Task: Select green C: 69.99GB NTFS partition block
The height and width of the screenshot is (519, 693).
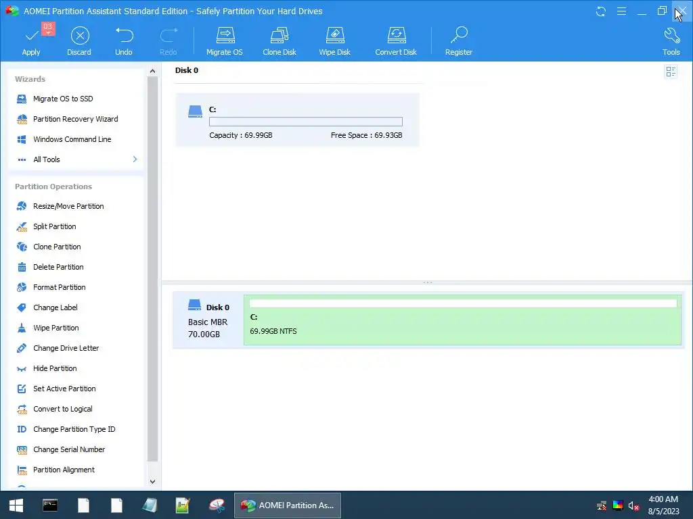Action: (462, 320)
